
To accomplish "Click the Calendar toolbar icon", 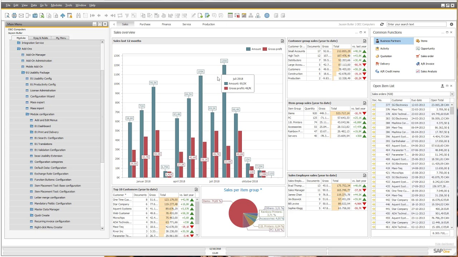I will (244, 15).
